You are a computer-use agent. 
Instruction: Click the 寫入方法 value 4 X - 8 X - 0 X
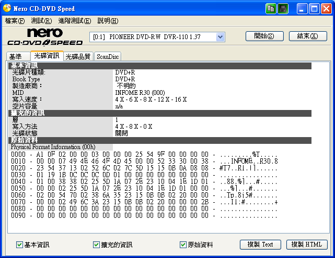pyautogui.click(x=134, y=127)
